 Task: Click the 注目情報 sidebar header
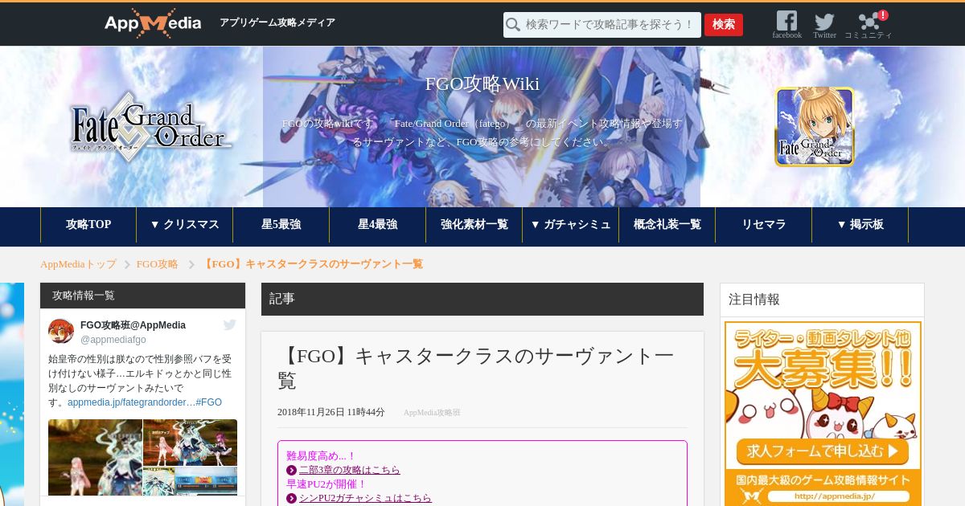pyautogui.click(x=822, y=300)
